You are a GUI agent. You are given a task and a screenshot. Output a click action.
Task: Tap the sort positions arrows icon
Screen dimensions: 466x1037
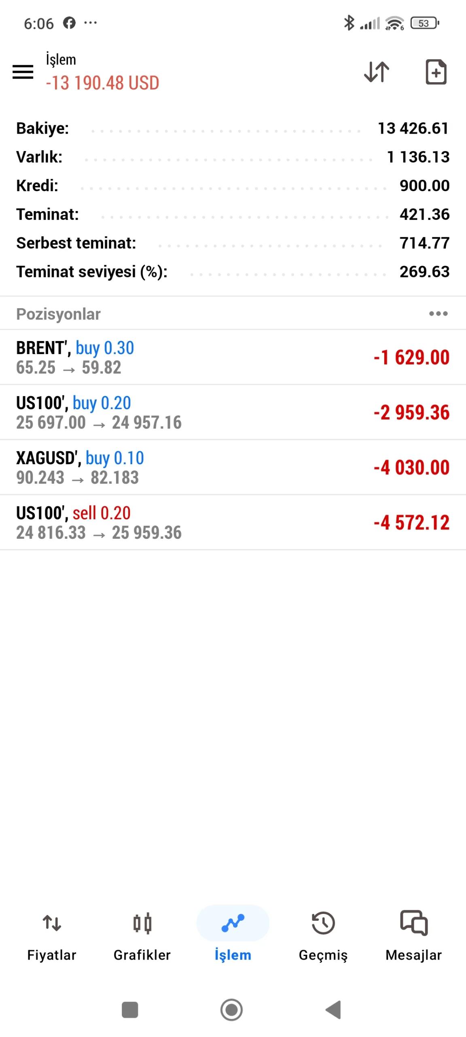377,72
